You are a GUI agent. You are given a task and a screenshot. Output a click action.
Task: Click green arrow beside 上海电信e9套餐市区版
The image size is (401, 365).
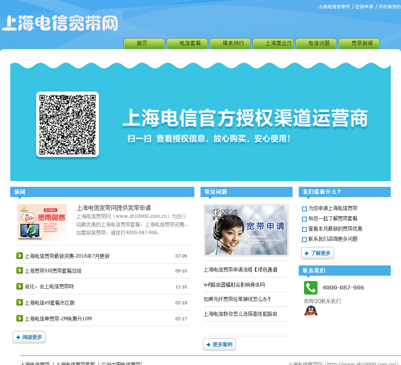click(x=20, y=302)
